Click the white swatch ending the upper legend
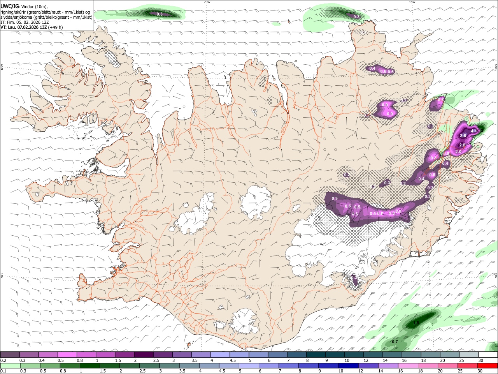Screen dimensions: 498x374 [488, 355]
